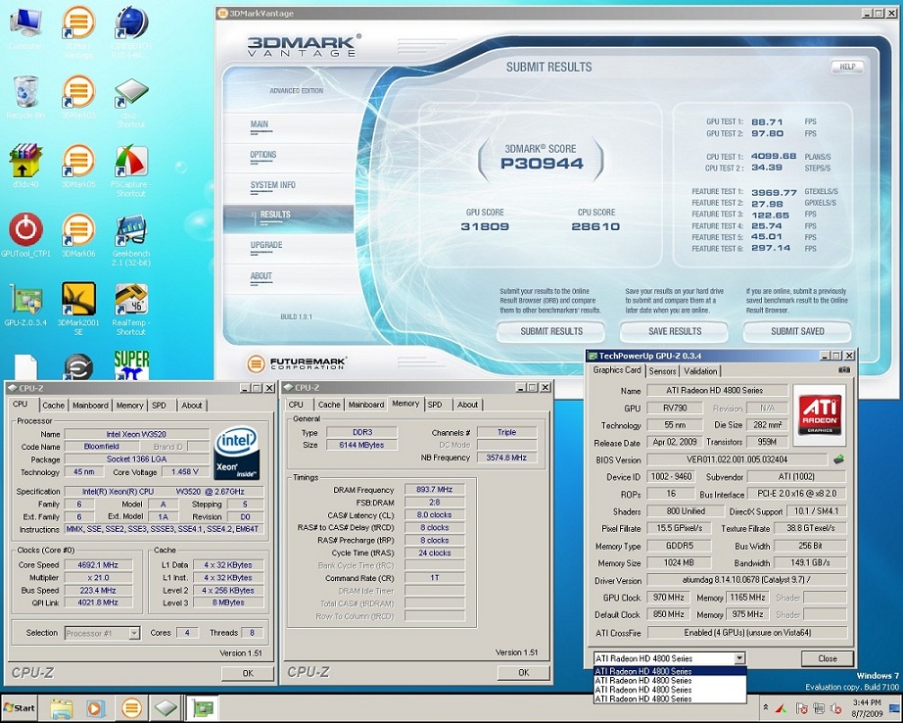Screen dimensions: 903x723
Task: Open About tab in right CPU-Z window
Action: pos(467,405)
